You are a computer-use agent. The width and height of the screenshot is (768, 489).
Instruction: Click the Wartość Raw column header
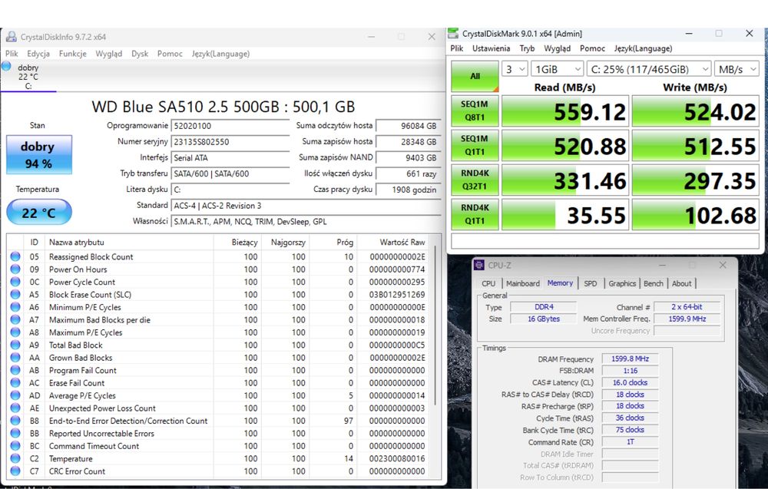click(394, 242)
